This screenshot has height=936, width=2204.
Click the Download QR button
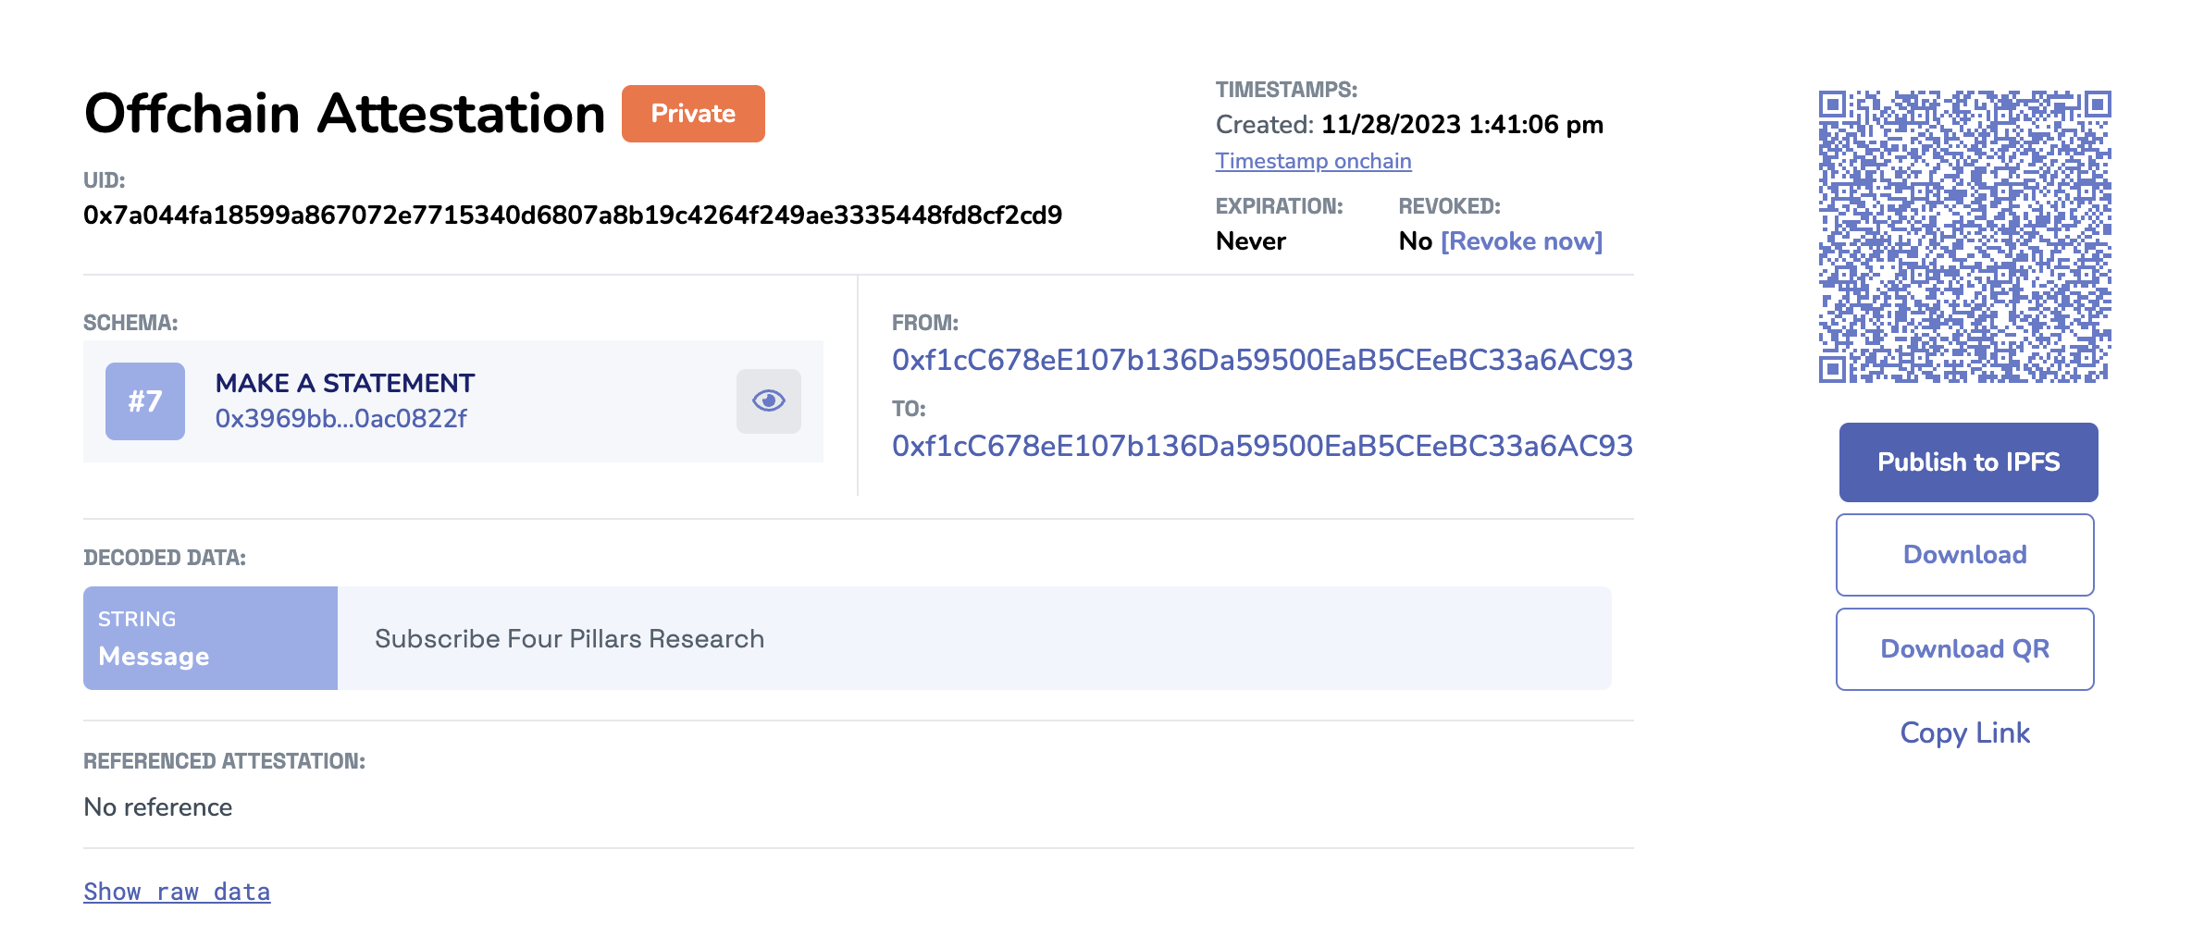pos(1964,649)
